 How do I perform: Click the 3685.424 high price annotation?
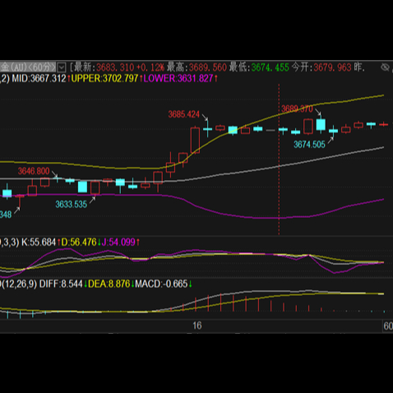[x=183, y=114]
